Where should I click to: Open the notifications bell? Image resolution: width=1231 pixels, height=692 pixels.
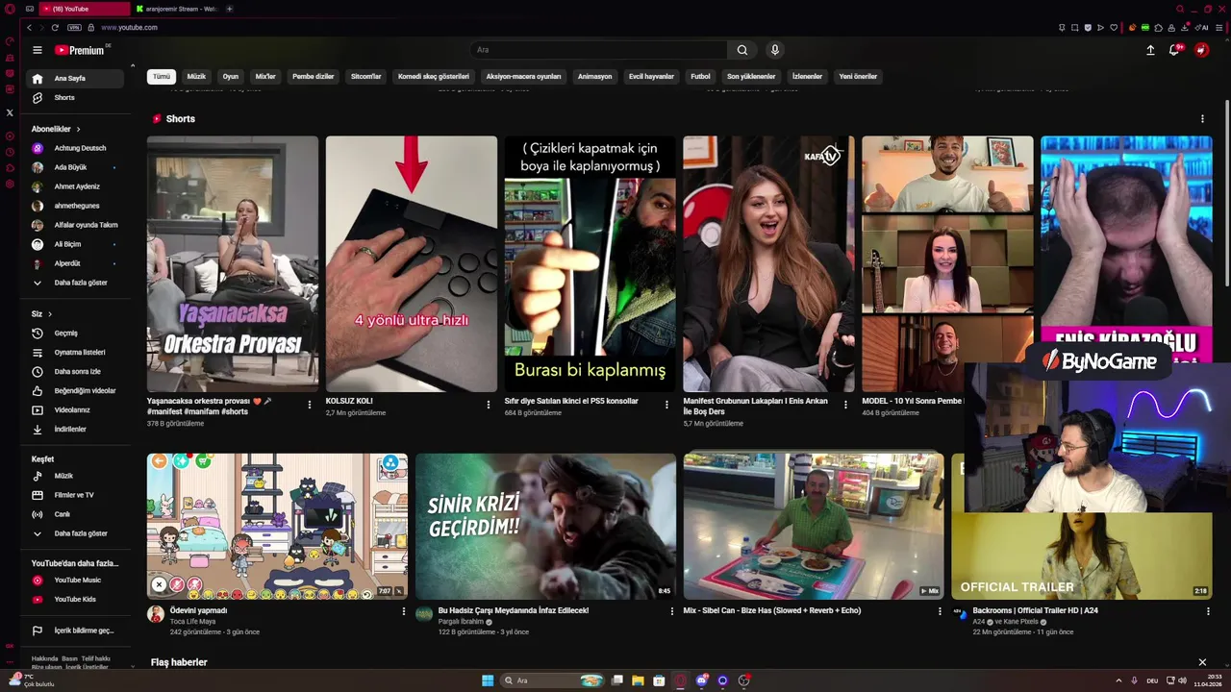pos(1174,50)
